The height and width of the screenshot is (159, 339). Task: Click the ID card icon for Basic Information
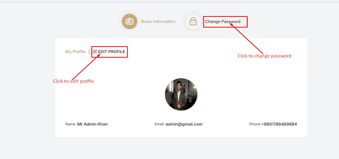(x=129, y=21)
